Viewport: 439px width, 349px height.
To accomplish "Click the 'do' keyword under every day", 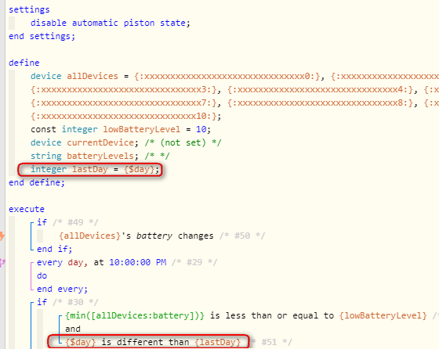I will pos(42,275).
